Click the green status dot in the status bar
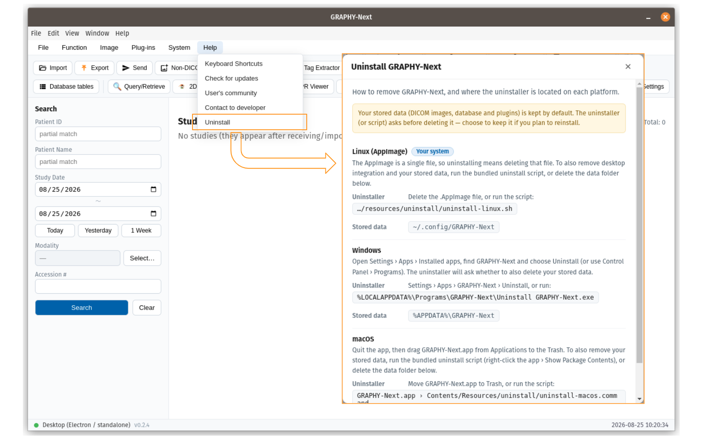Screen dimensions: 703x439 pos(36,425)
